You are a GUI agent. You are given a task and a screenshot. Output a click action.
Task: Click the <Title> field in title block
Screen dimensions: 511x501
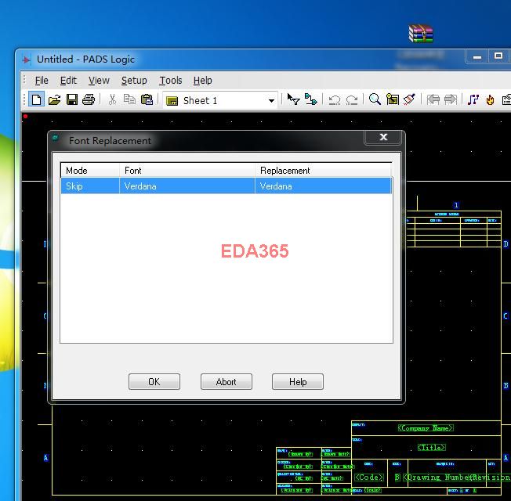click(x=431, y=448)
